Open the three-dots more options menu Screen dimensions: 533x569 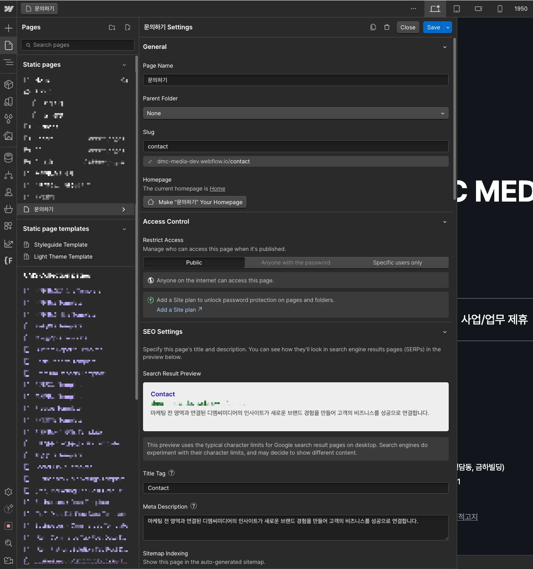[x=413, y=9]
